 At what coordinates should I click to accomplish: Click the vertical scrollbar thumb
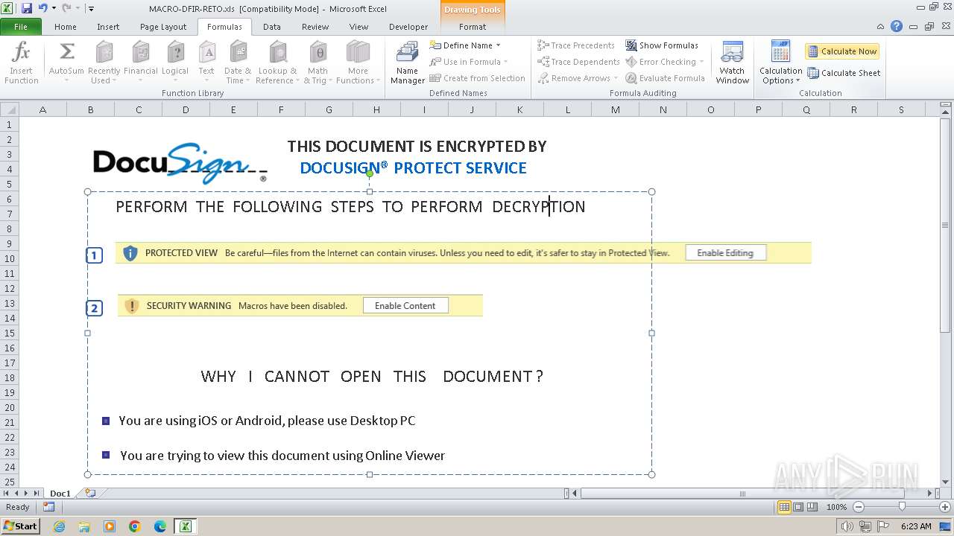945,224
